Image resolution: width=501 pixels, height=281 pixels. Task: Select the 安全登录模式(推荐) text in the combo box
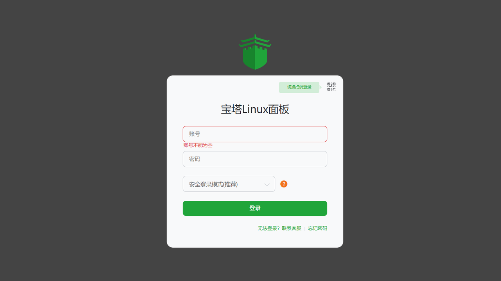213,184
